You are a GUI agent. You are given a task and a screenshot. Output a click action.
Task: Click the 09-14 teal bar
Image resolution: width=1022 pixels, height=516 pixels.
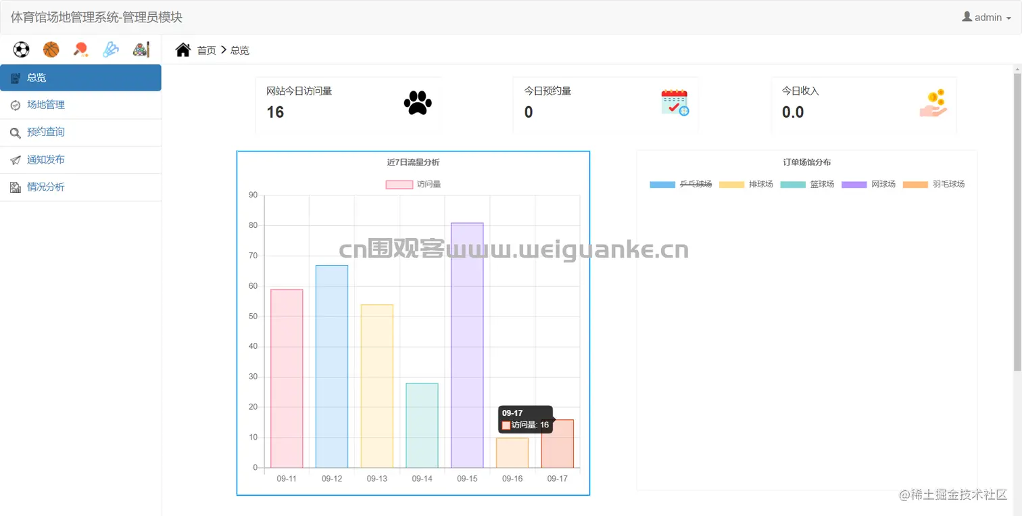click(422, 425)
